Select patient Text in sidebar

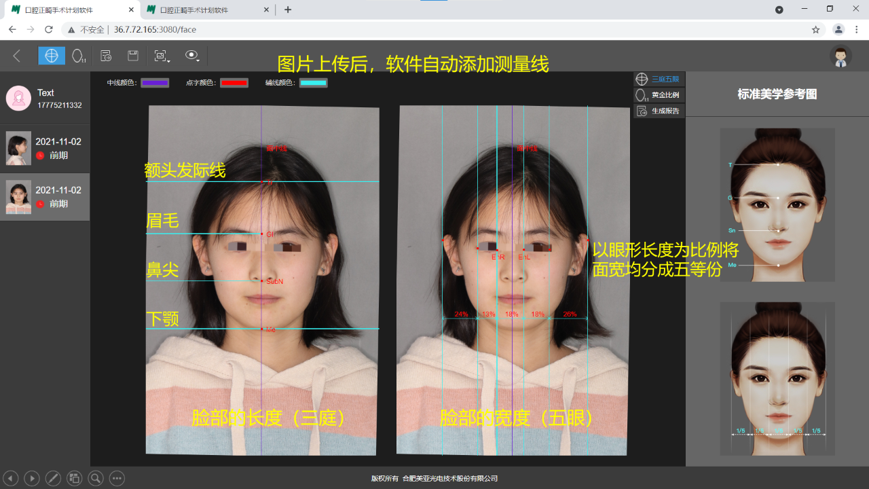(45, 98)
